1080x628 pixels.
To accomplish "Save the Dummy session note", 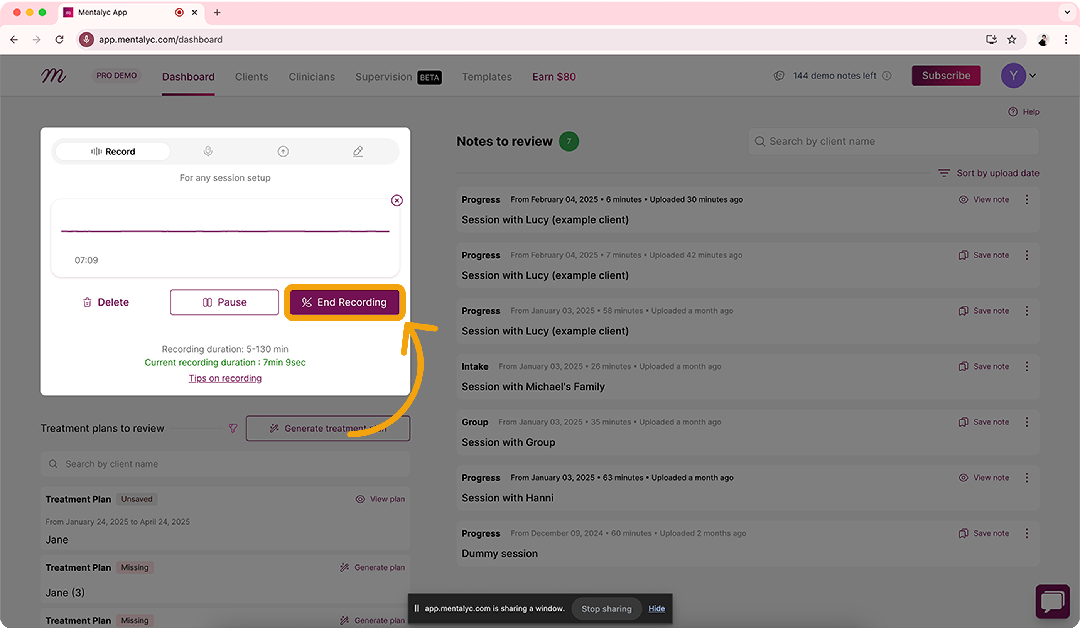I will point(984,533).
